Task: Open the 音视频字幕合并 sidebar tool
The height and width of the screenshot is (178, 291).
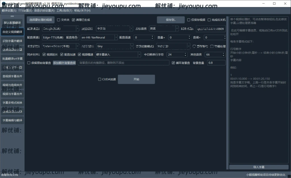Action: [x=12, y=76]
